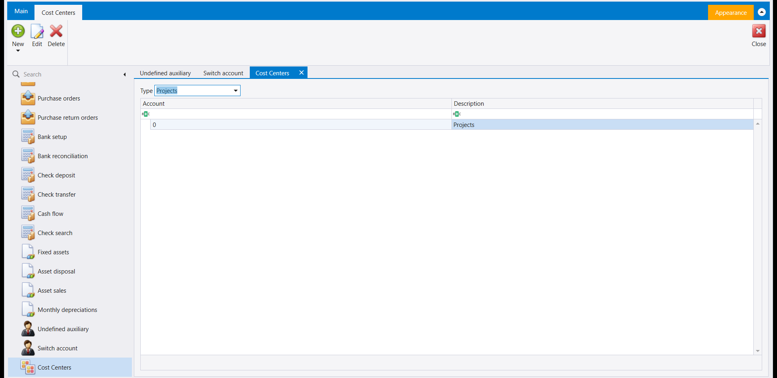Close the Cost Centers document tab
The height and width of the screenshot is (378, 777).
[301, 72]
